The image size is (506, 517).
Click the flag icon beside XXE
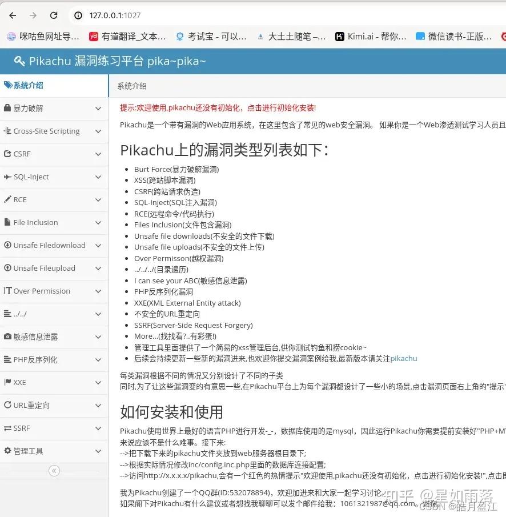click(x=6, y=382)
